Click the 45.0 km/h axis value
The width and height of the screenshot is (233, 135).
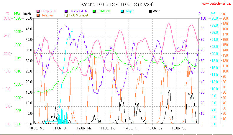29,29
